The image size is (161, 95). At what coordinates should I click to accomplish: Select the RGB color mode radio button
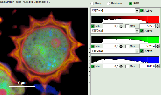coord(130,4)
